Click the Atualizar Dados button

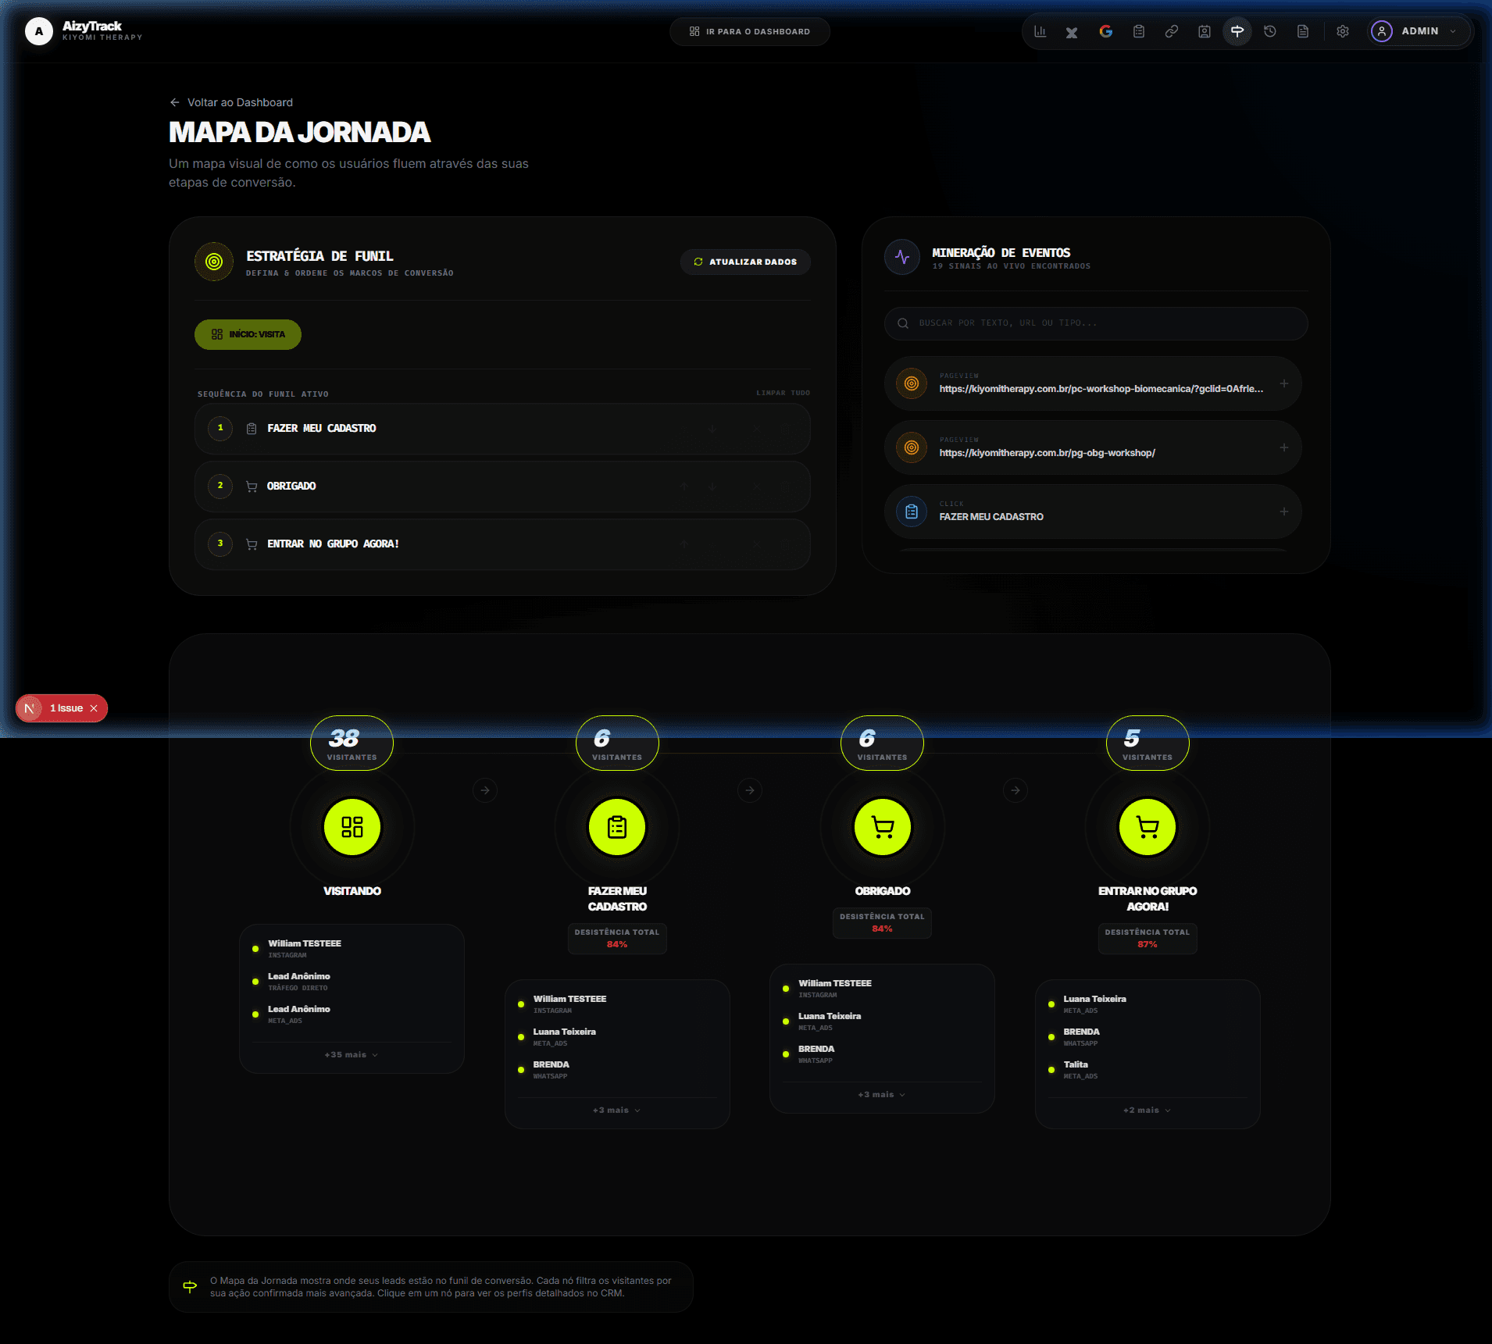coord(745,262)
